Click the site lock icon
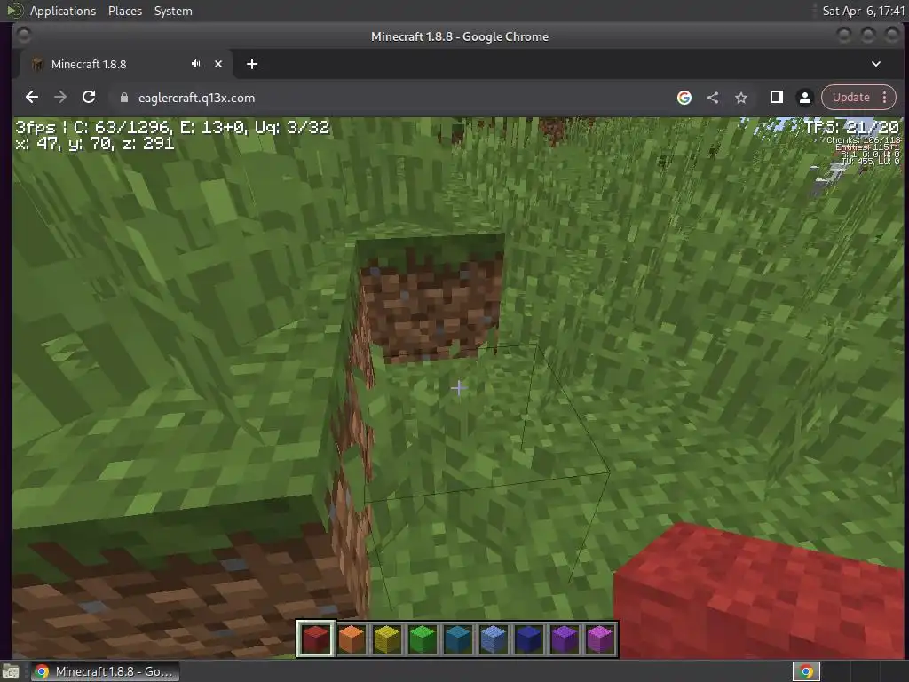Screen dimensions: 909x682 pos(123,98)
